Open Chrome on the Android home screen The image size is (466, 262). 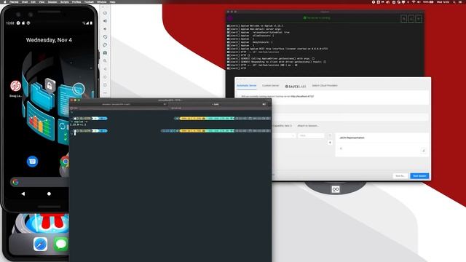[x=65, y=162]
